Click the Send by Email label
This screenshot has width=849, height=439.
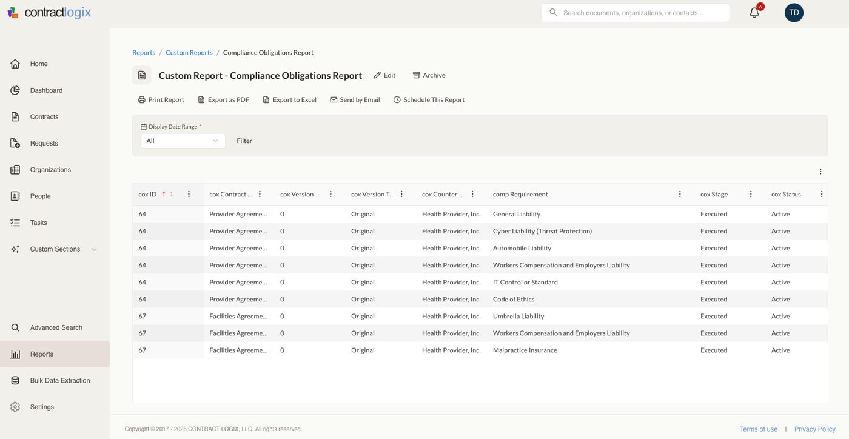point(360,100)
